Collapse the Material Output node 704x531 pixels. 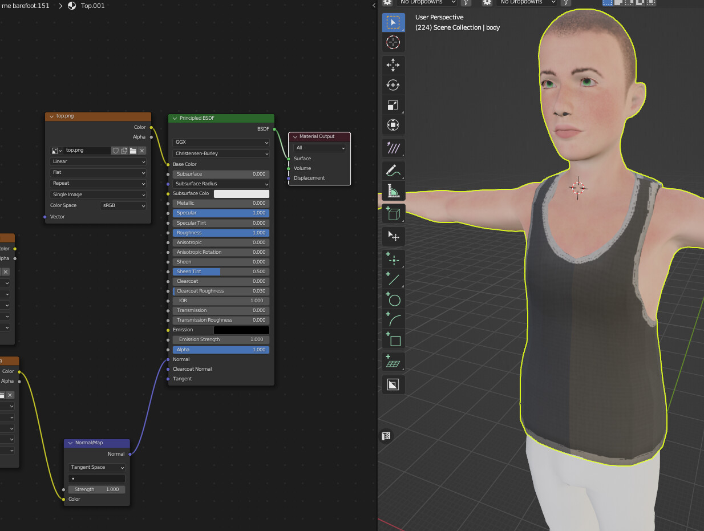pos(295,136)
